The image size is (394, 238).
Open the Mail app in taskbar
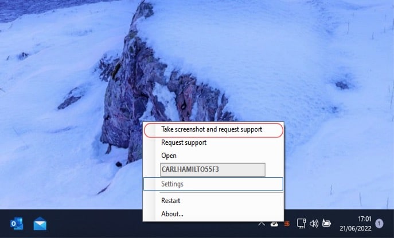(40, 223)
